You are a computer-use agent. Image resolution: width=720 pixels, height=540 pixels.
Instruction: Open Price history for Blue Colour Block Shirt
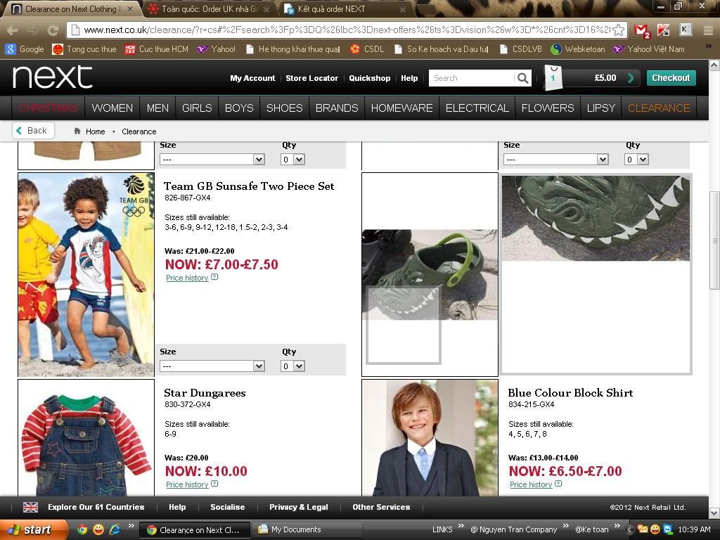[531, 484]
